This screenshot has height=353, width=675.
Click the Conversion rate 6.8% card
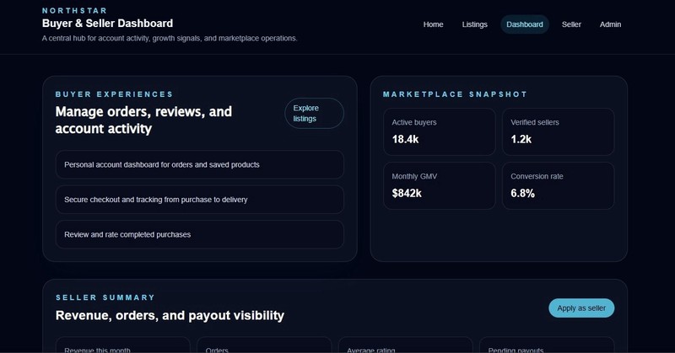(558, 185)
